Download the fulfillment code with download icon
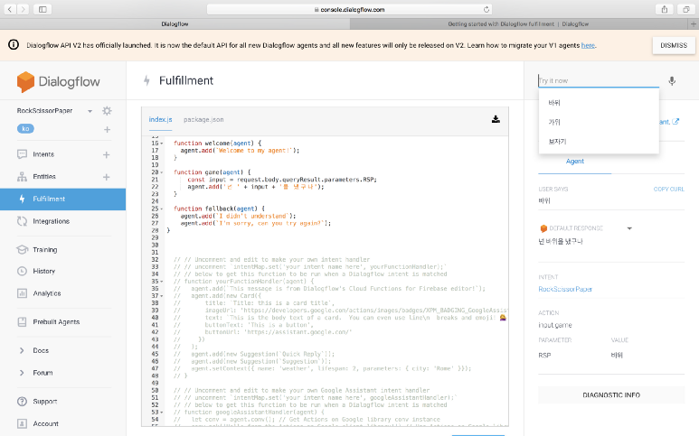The width and height of the screenshot is (699, 436). click(x=496, y=119)
